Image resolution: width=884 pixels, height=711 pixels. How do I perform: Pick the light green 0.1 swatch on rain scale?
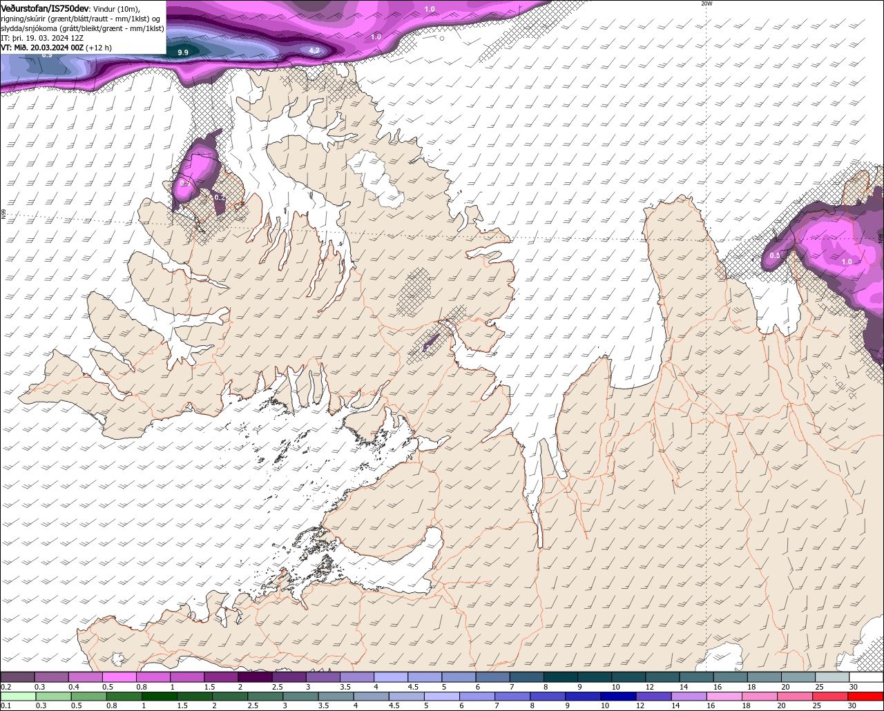click(x=19, y=697)
